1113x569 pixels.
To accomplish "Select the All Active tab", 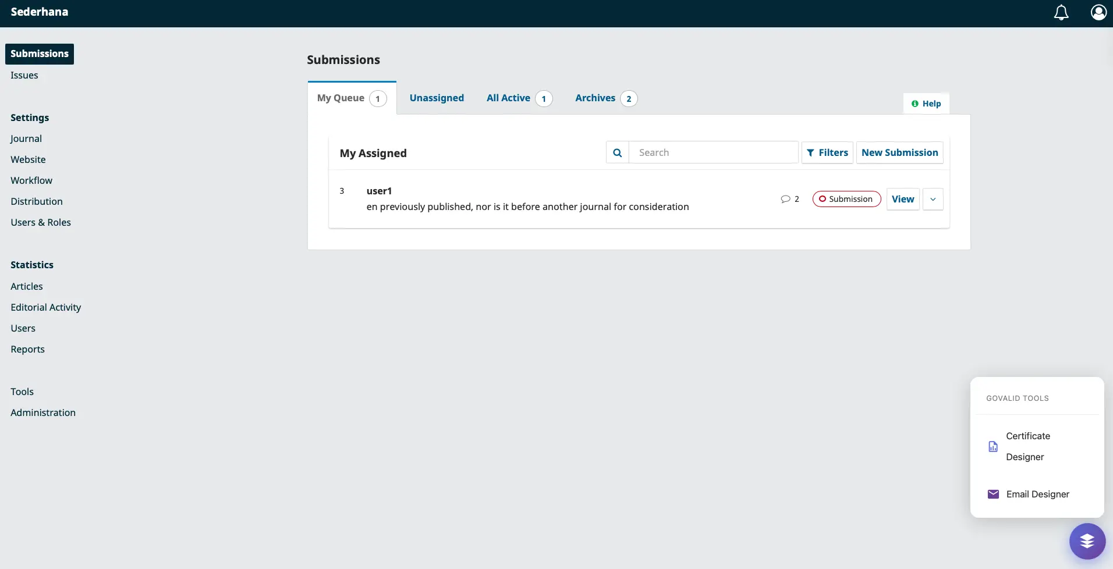I will click(x=508, y=98).
